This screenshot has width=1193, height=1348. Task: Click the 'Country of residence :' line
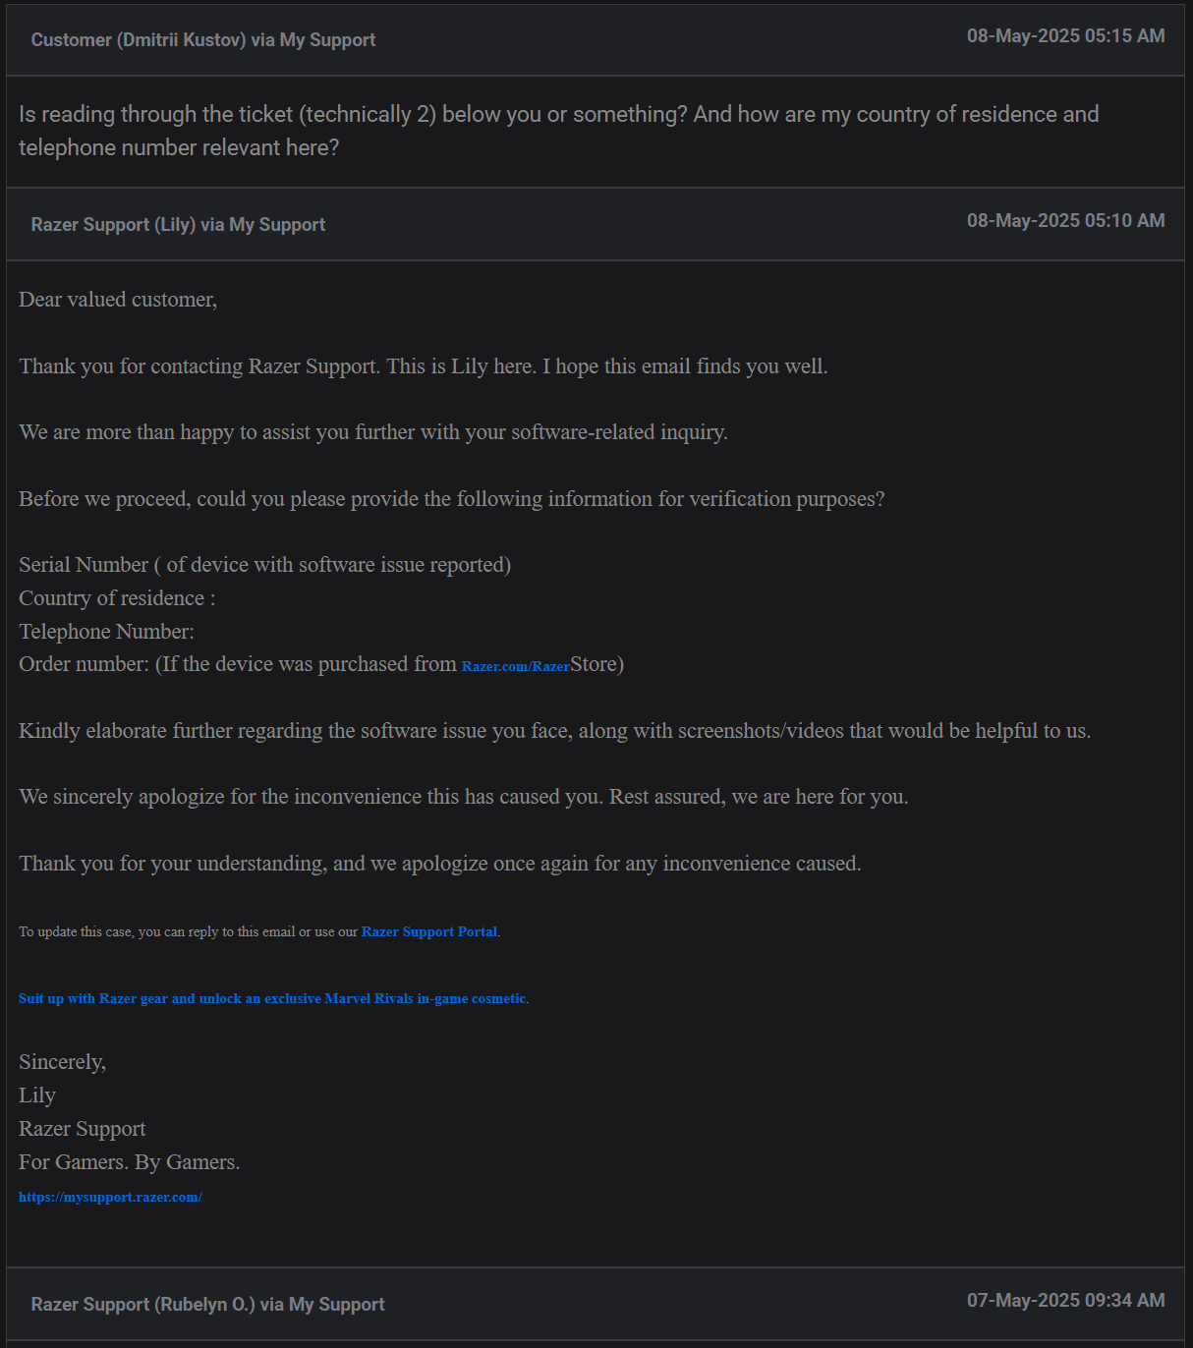tap(117, 598)
